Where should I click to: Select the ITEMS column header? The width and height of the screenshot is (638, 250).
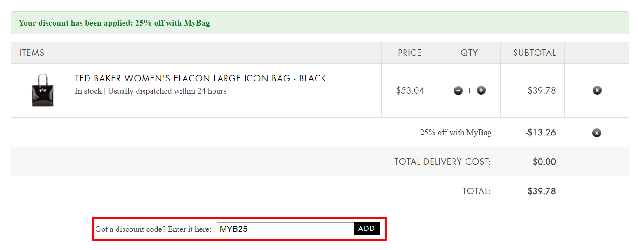click(x=32, y=53)
